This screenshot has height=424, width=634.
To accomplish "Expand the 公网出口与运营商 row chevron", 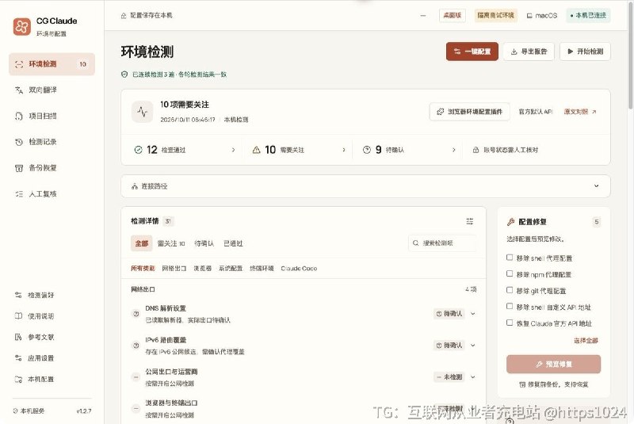I will tap(472, 376).
